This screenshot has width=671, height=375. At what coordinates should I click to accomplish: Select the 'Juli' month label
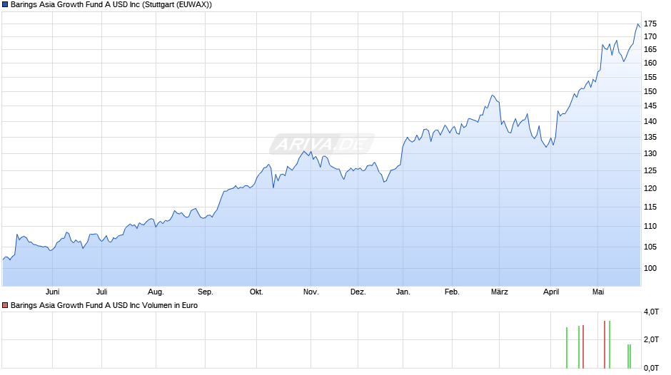(x=102, y=292)
